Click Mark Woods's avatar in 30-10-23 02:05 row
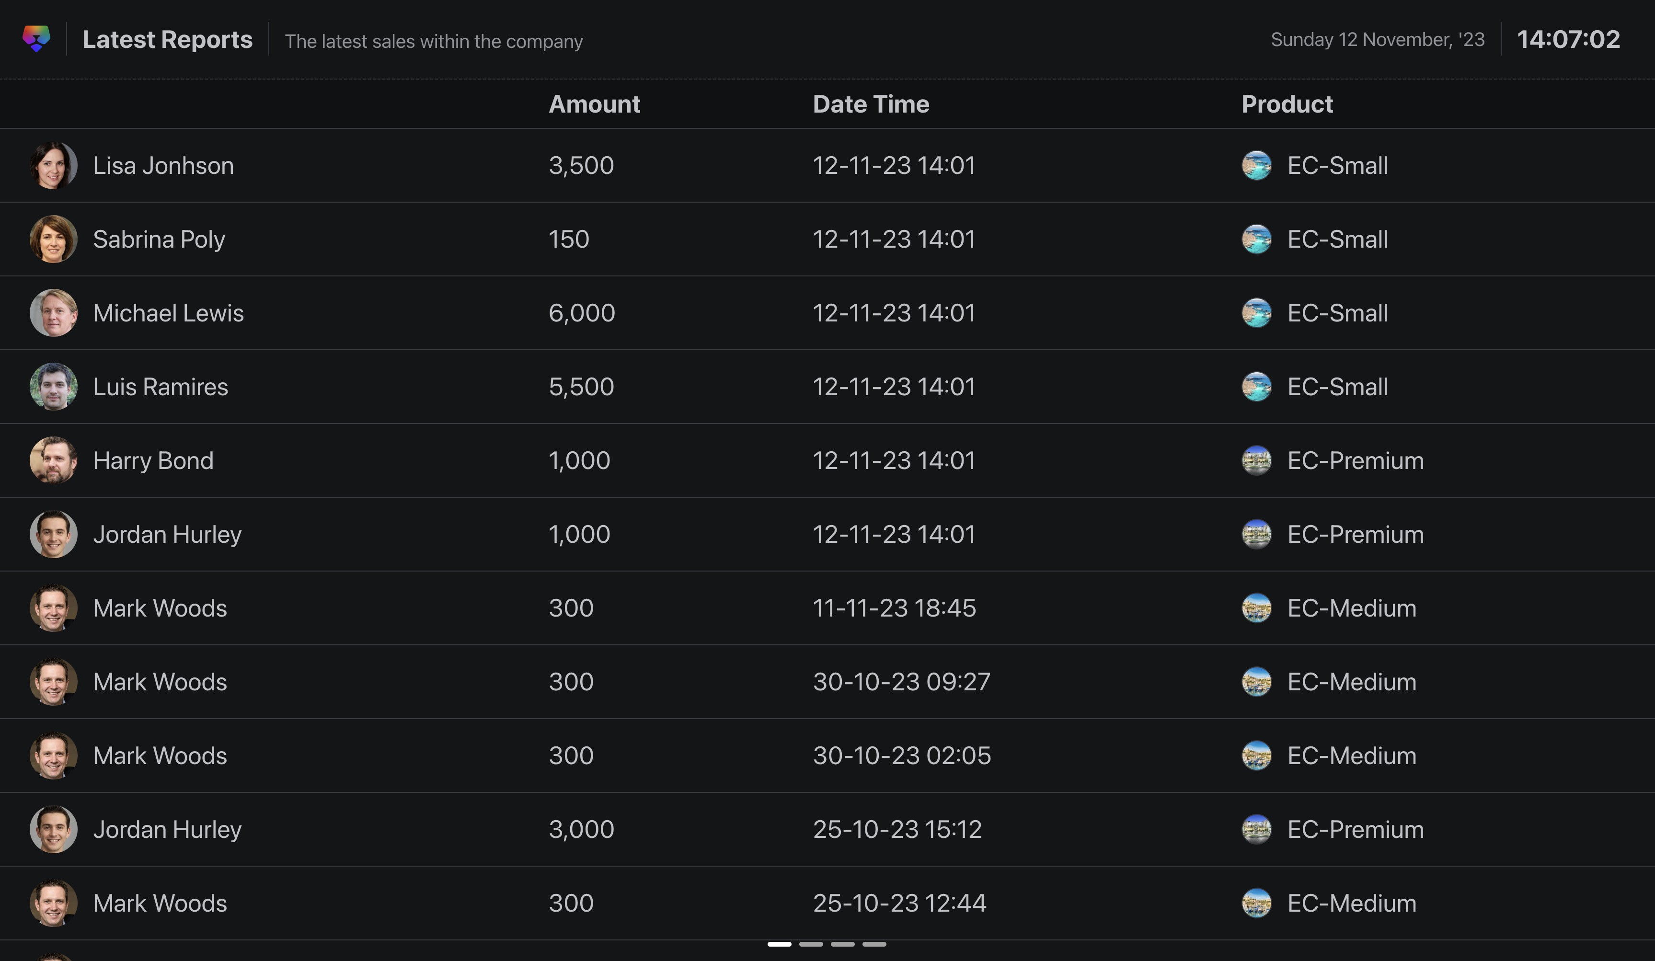The height and width of the screenshot is (961, 1655). [53, 755]
